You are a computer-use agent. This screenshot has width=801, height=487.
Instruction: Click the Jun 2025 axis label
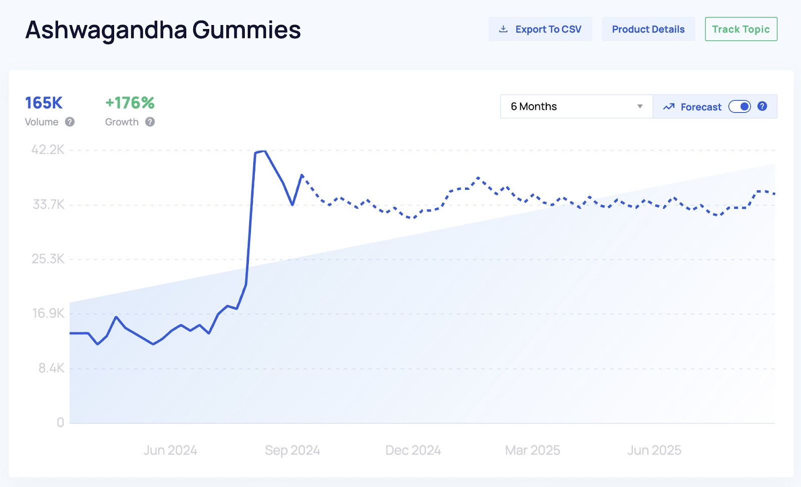click(654, 450)
